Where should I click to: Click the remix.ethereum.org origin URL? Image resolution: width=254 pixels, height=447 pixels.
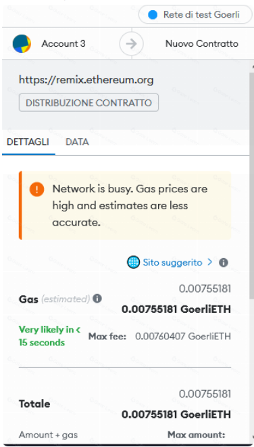[x=86, y=79]
